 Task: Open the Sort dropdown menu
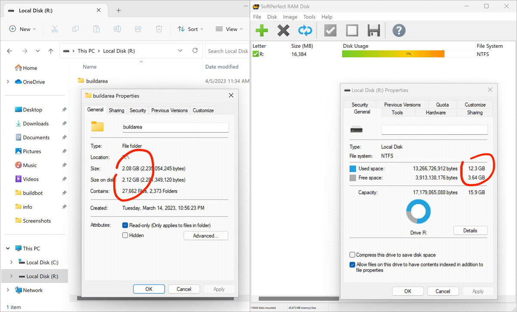pyautogui.click(x=190, y=29)
